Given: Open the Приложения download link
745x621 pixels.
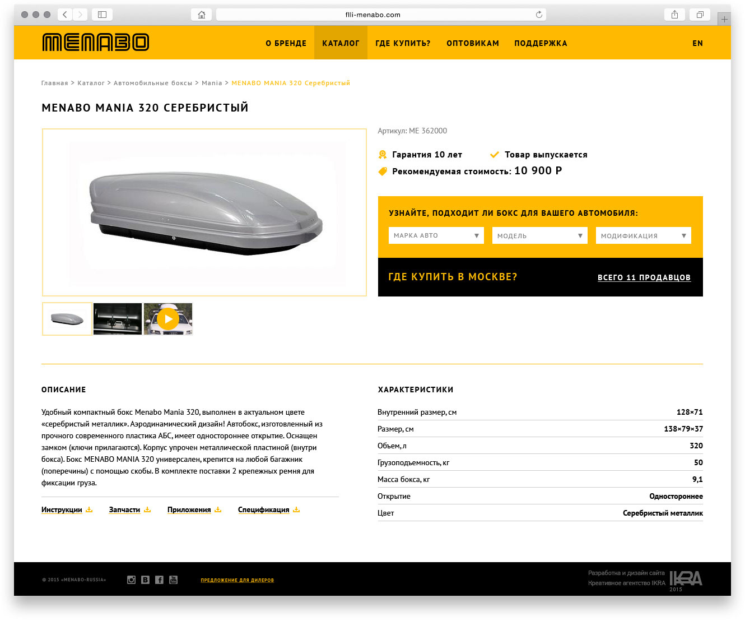Looking at the screenshot, I should click(189, 509).
